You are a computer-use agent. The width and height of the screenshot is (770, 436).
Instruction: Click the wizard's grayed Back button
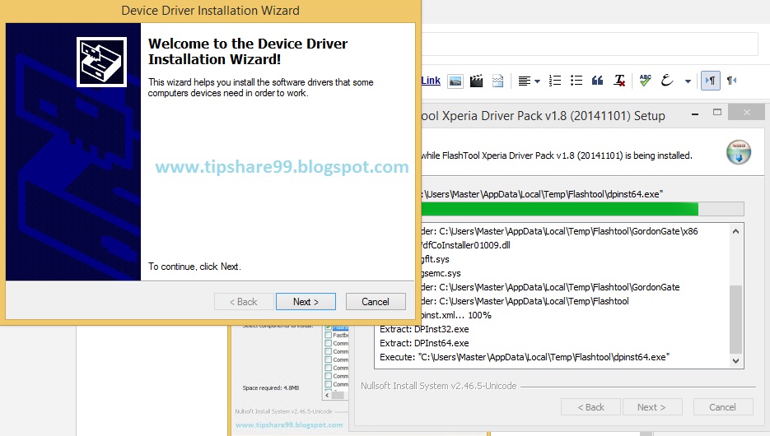[x=244, y=302]
